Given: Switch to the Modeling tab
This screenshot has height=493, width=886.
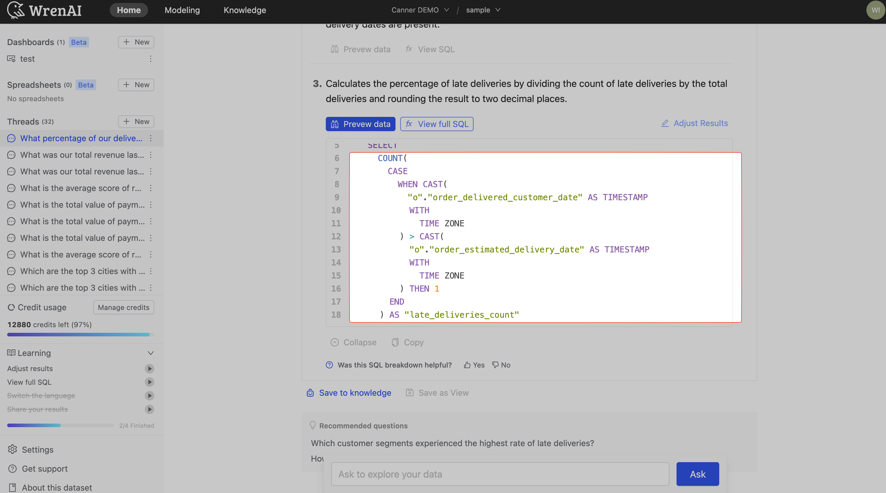Looking at the screenshot, I should coord(182,10).
